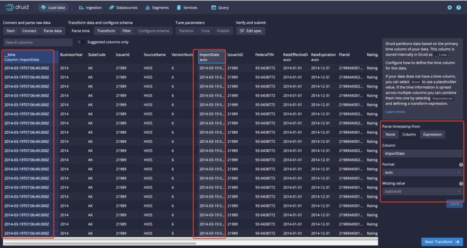467x248 pixels.
Task: Go to the Filter step
Action: click(x=127, y=31)
